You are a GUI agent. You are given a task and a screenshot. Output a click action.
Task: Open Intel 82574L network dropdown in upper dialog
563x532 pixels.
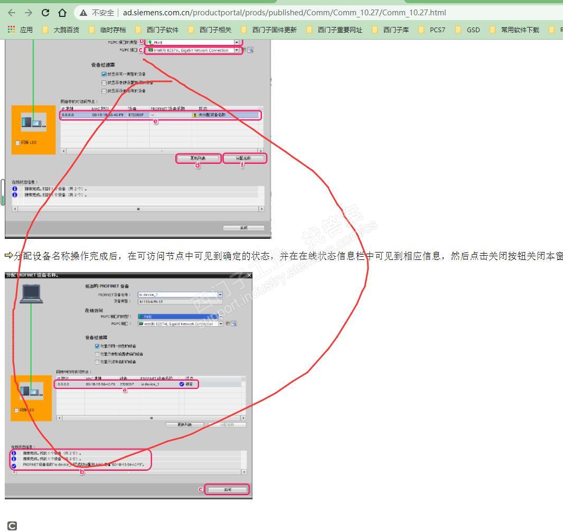pos(237,50)
